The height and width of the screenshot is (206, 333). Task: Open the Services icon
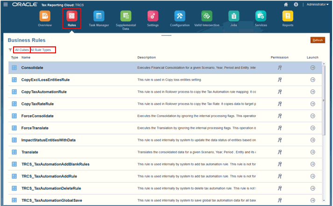coord(261,16)
